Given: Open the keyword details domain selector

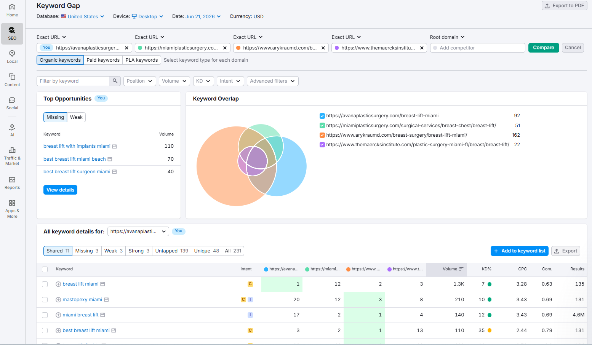Looking at the screenshot, I should click(138, 232).
